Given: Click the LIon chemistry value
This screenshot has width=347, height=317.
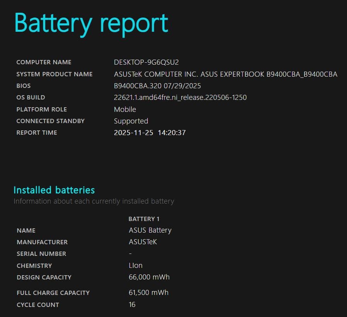Looking at the screenshot, I should click(x=136, y=265).
